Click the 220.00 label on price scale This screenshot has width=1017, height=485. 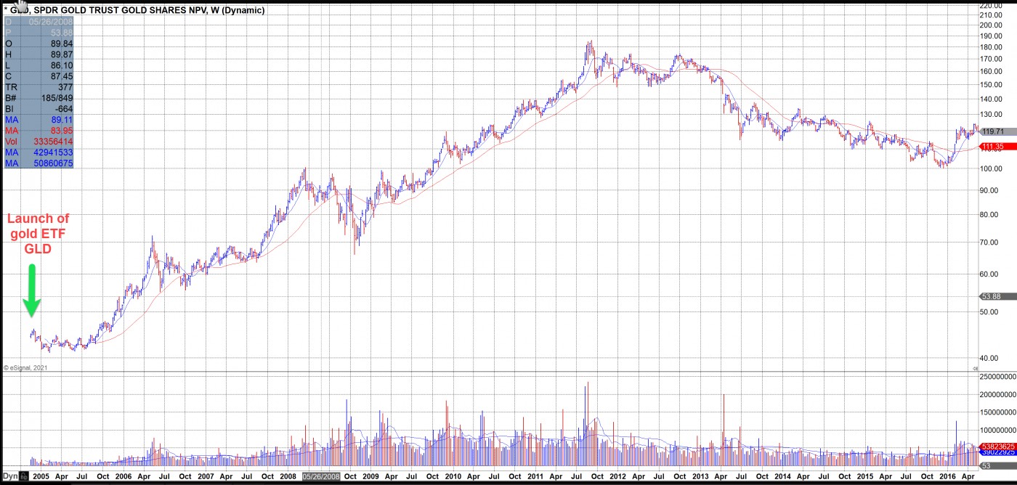click(992, 5)
